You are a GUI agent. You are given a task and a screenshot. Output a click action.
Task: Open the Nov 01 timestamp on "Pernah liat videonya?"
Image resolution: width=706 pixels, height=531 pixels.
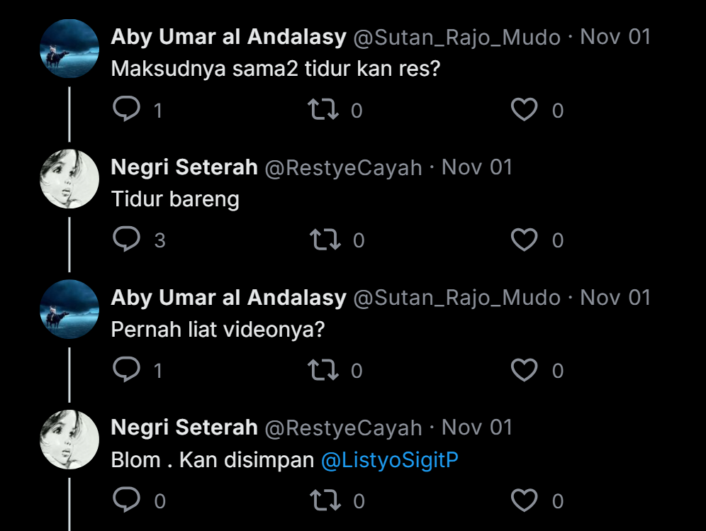click(615, 298)
